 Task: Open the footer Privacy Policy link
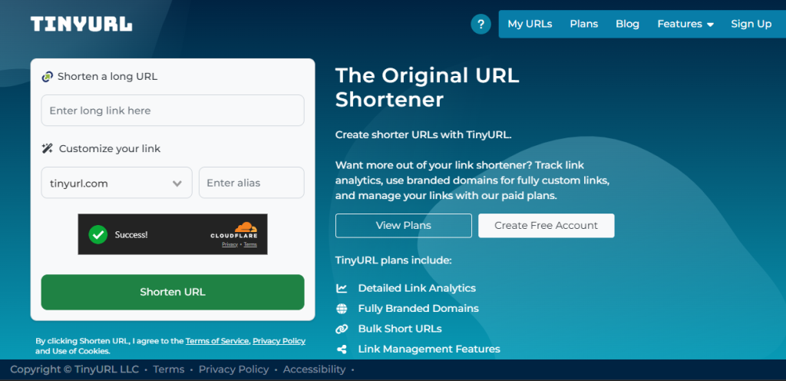click(x=233, y=369)
